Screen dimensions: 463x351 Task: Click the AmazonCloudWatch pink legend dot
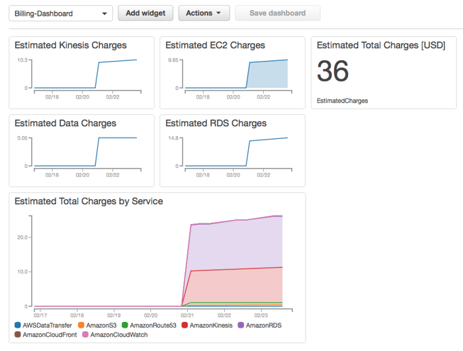click(86, 335)
